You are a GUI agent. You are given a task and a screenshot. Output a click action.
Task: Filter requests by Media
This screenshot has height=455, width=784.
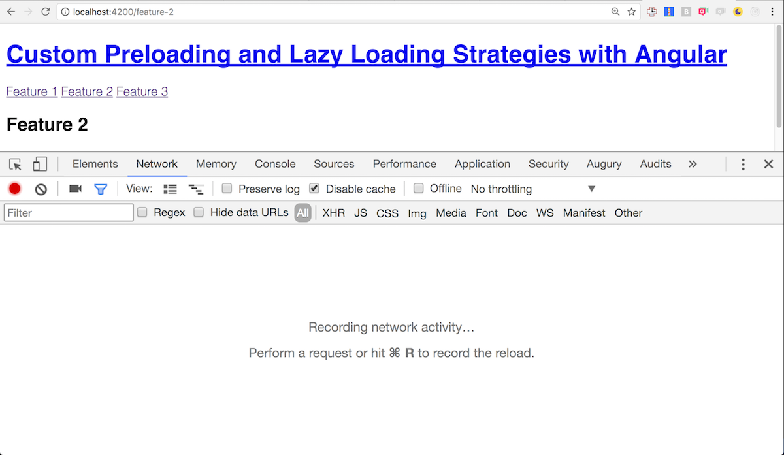[451, 213]
